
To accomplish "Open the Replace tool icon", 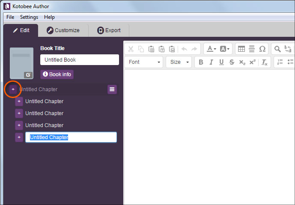I will 288,49.
